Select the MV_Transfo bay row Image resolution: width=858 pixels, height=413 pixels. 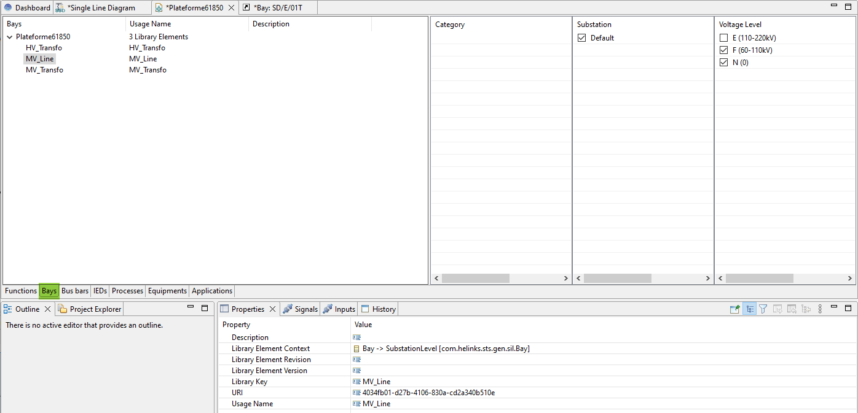[x=44, y=70]
